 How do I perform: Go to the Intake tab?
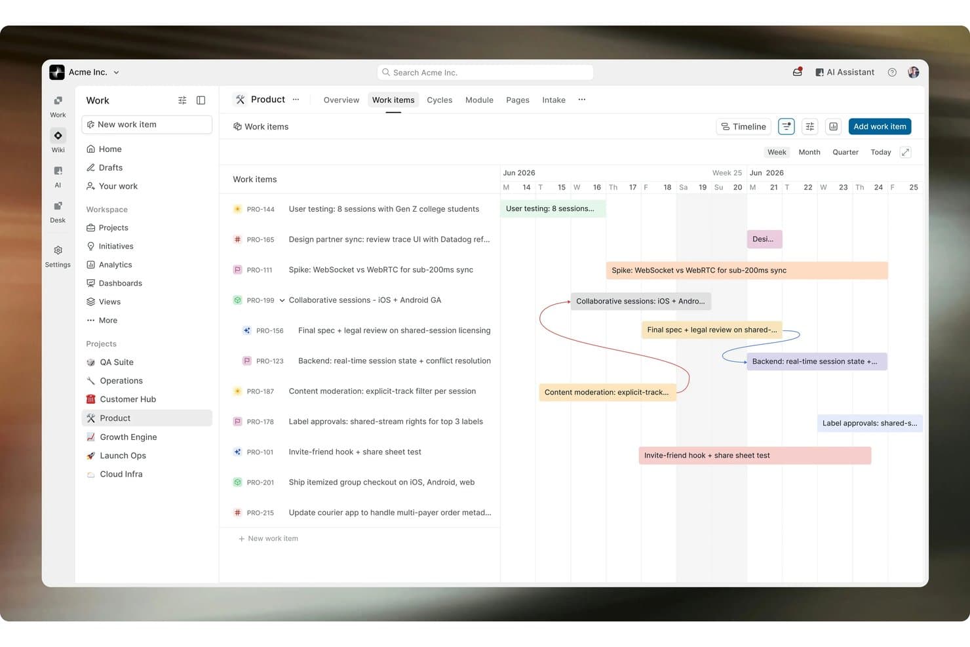coord(554,100)
